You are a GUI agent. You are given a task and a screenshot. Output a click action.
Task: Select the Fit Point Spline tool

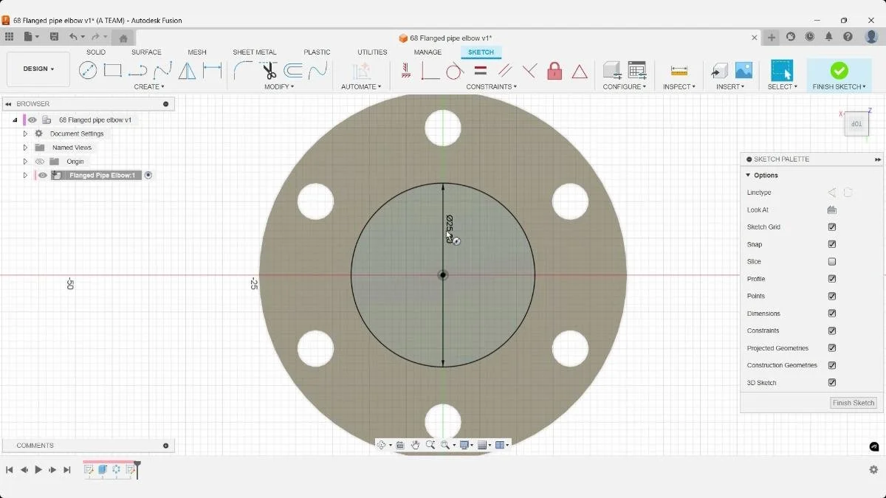coord(162,71)
